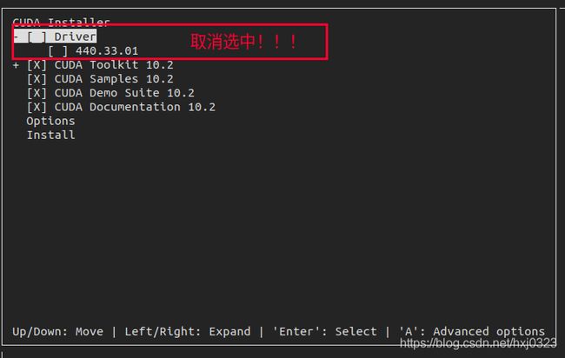Uncheck the CUDA Toolkit 10.2 checkbox
This screenshot has height=358, width=565.
click(37, 65)
